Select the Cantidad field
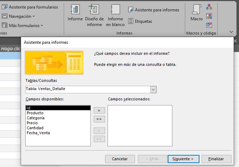 [x=58, y=128]
